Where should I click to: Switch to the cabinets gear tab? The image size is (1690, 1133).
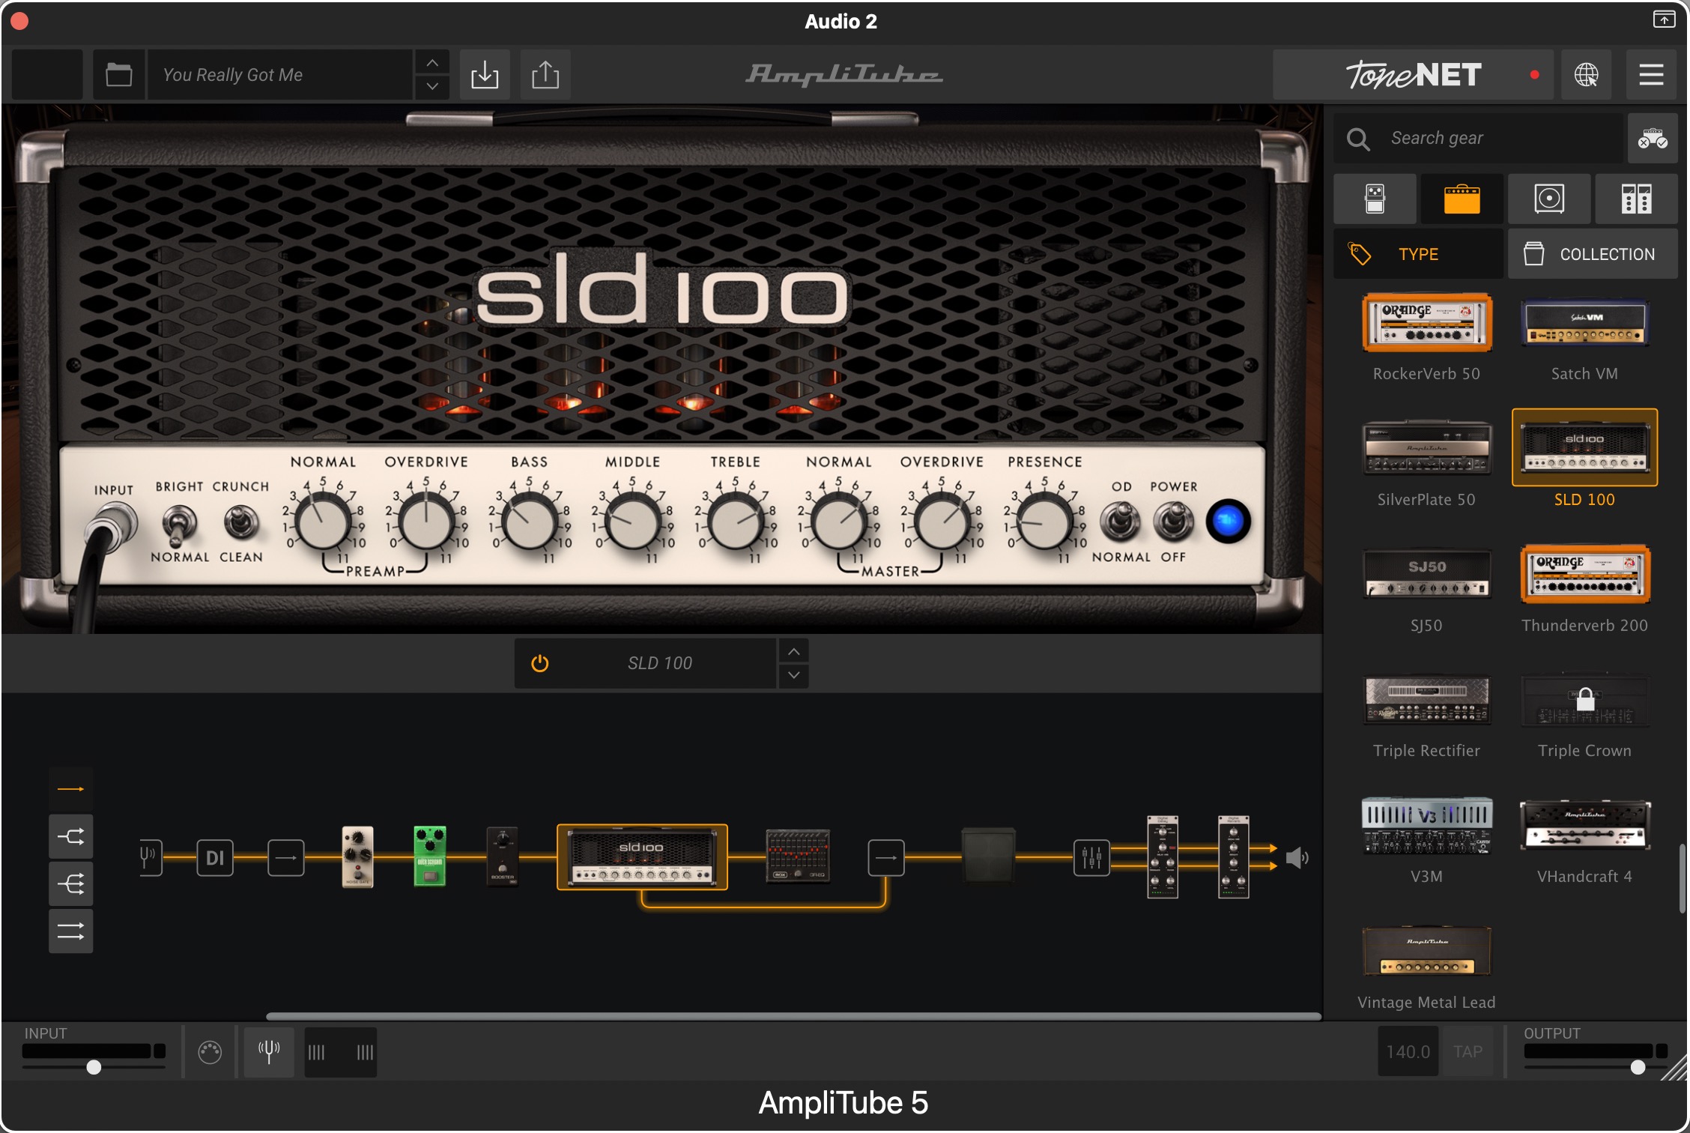tap(1549, 199)
